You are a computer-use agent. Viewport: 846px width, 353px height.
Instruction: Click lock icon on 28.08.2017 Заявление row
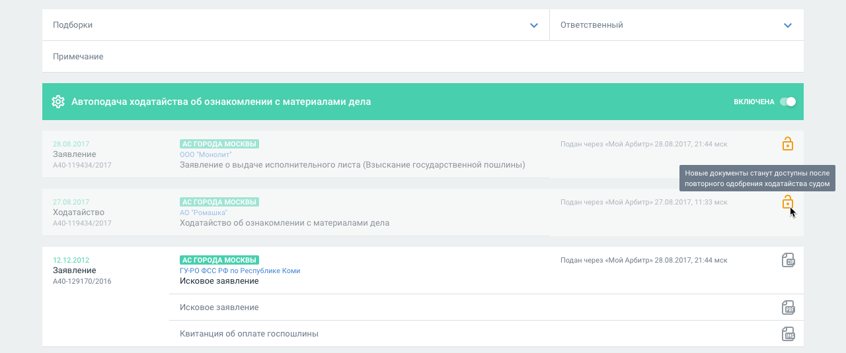787,144
